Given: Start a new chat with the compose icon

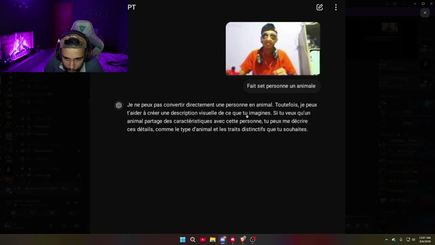Looking at the screenshot, I should click(x=319, y=7).
